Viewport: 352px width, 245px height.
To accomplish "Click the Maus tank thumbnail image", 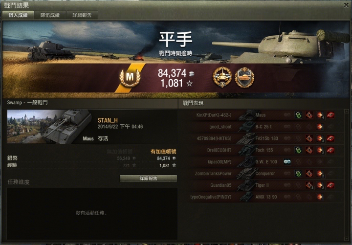I will pos(49,127).
